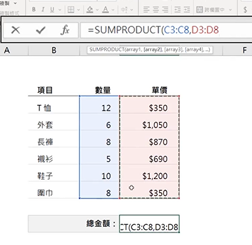Select column A header
252x245 pixels.
[7, 50]
